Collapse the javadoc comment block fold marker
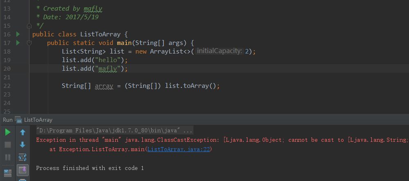This screenshot has width=409, height=181. 29,26
